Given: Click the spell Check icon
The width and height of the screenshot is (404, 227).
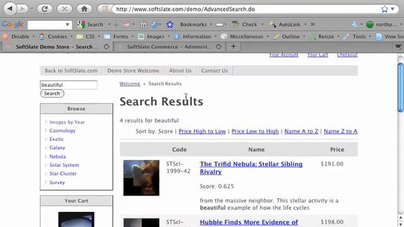Looking at the screenshot, I should pyautogui.click(x=235, y=25).
